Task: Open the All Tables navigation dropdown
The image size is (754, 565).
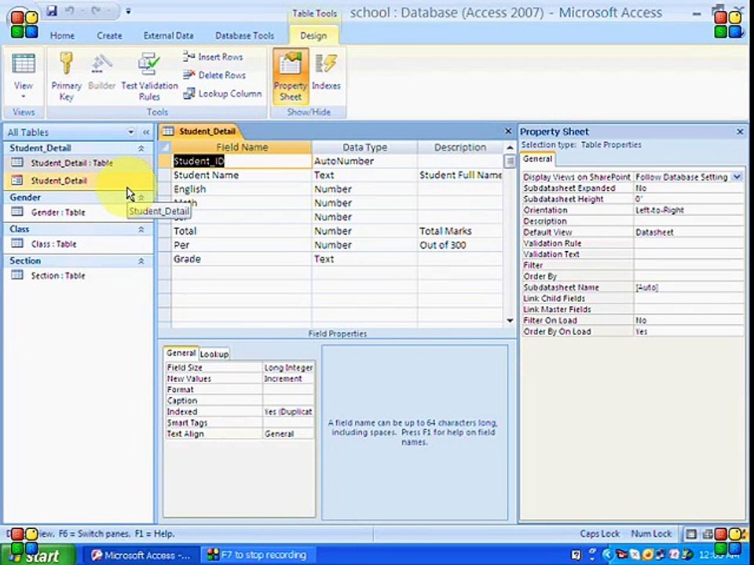Action: [131, 132]
